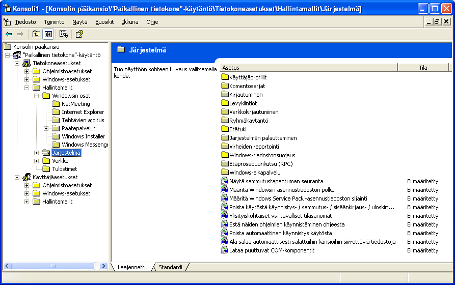The image size is (455, 285).
Task: Click the Export List toolbar icon
Action: pyautogui.click(x=64, y=34)
